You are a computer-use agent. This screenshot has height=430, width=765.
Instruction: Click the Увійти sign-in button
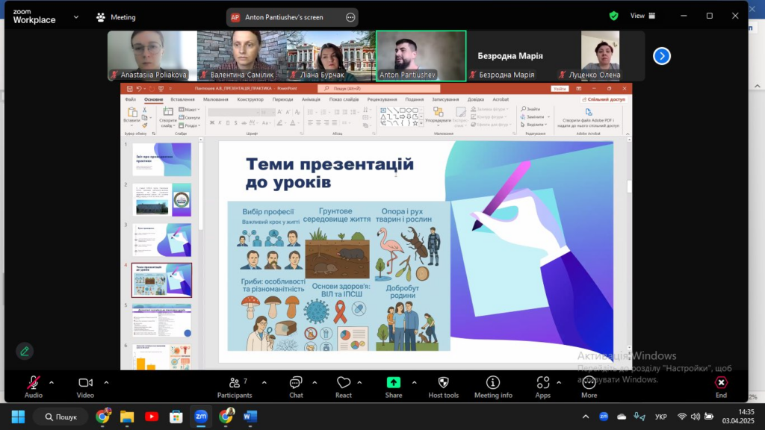[560, 89]
